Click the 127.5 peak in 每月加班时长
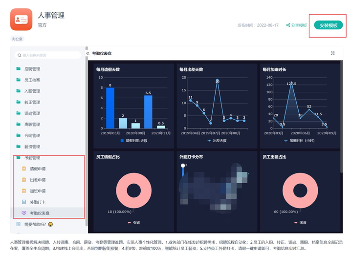 point(291,83)
